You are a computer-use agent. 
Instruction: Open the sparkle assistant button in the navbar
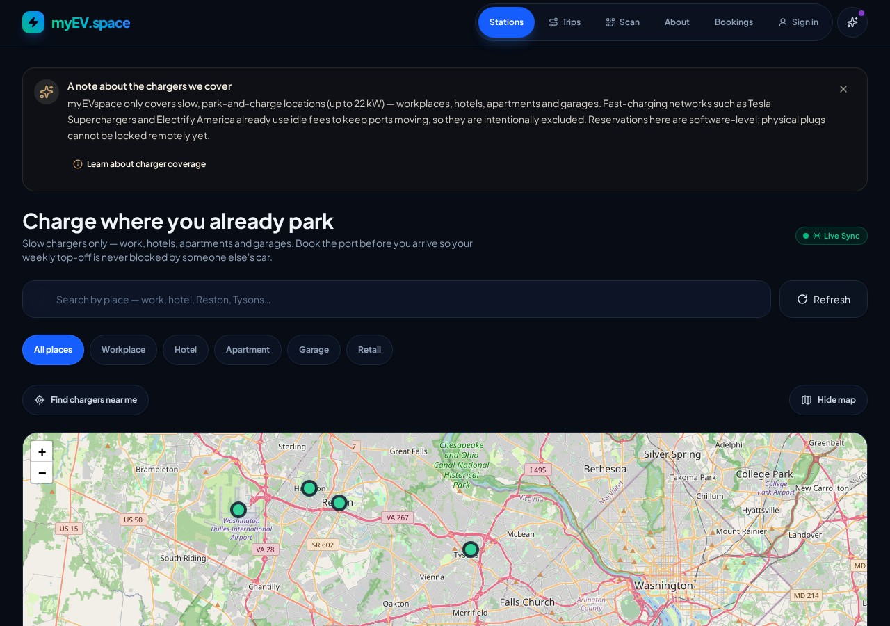click(852, 22)
